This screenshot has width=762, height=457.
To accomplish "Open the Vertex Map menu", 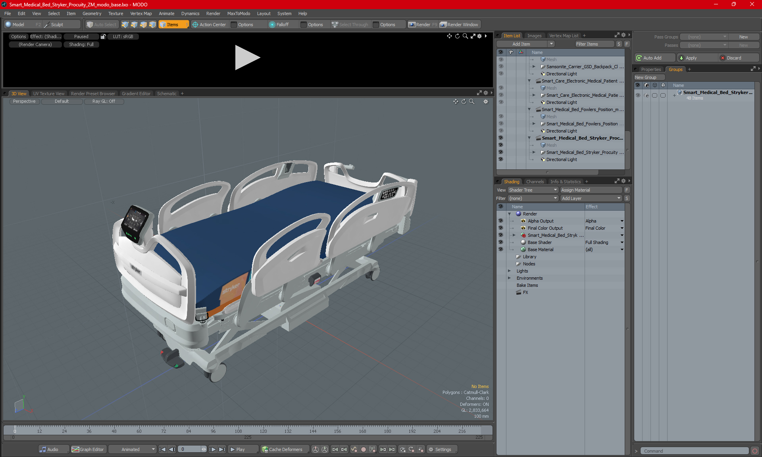I will 141,13.
